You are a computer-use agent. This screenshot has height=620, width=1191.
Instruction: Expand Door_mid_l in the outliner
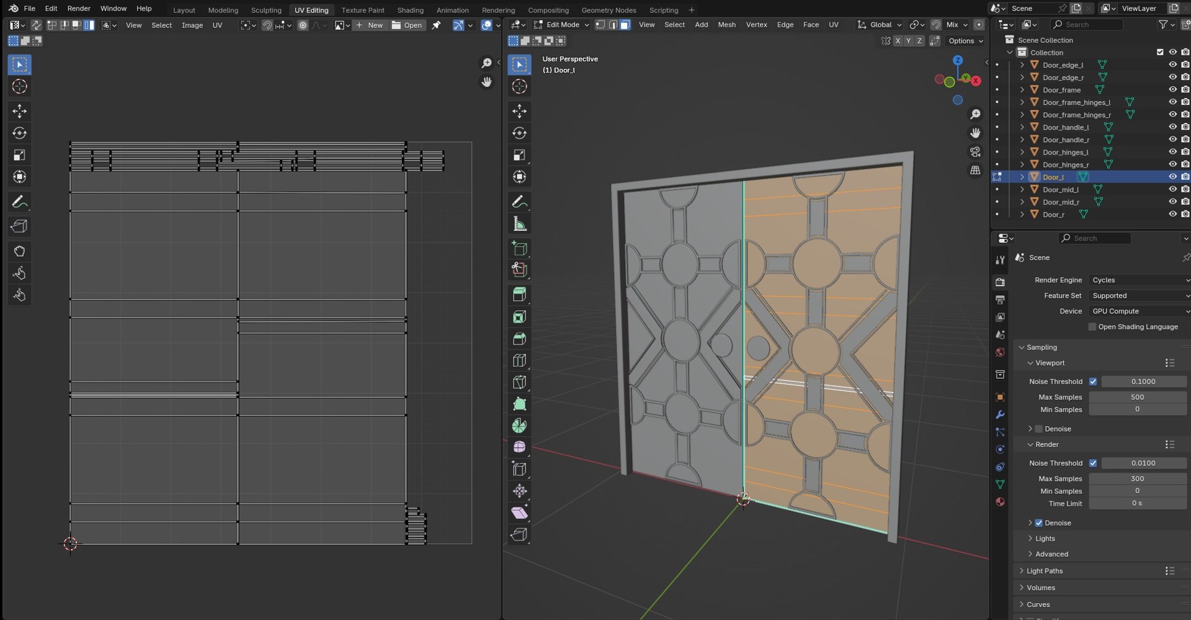click(1022, 189)
